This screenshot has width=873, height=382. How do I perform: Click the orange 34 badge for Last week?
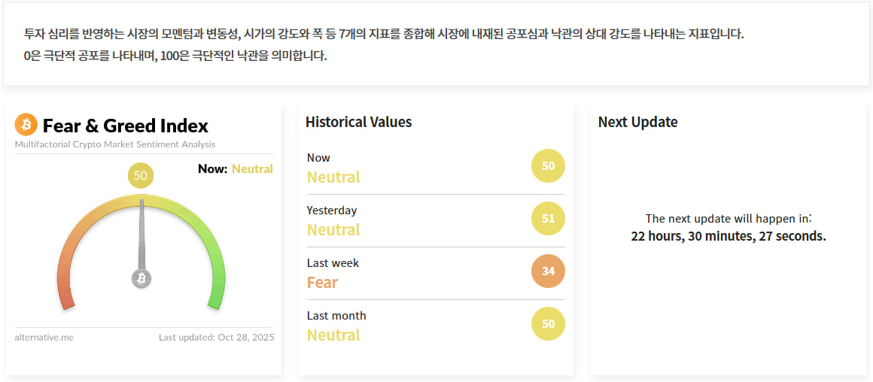tap(548, 271)
